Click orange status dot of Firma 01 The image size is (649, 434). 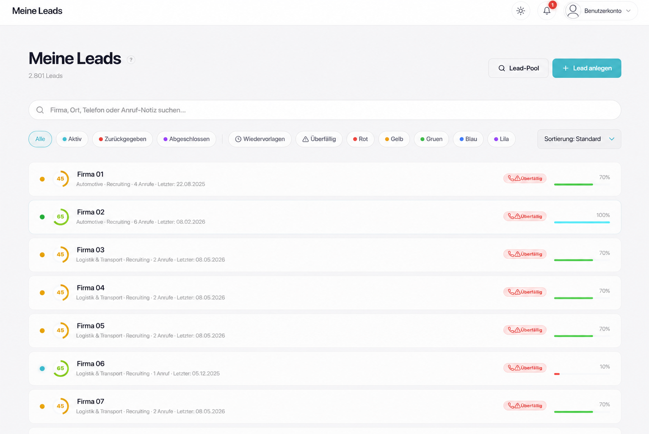click(42, 179)
